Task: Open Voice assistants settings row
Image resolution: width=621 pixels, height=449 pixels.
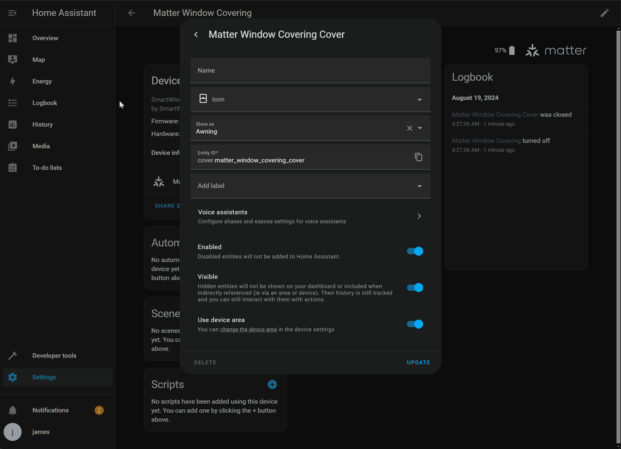Action: pyautogui.click(x=310, y=216)
